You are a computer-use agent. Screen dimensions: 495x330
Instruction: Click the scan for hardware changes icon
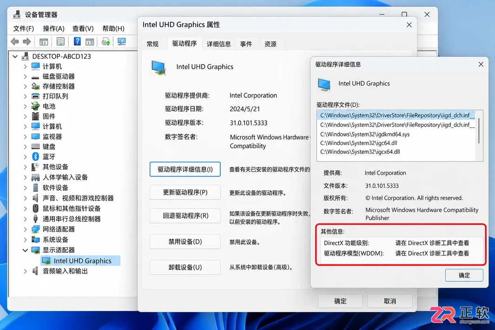(121, 41)
